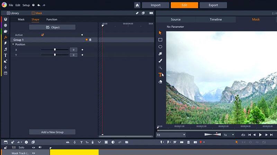Screen dimensions: 277x155
Task: Click the Home icon button
Action: (x=137, y=5)
